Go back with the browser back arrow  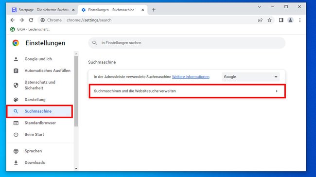13,20
